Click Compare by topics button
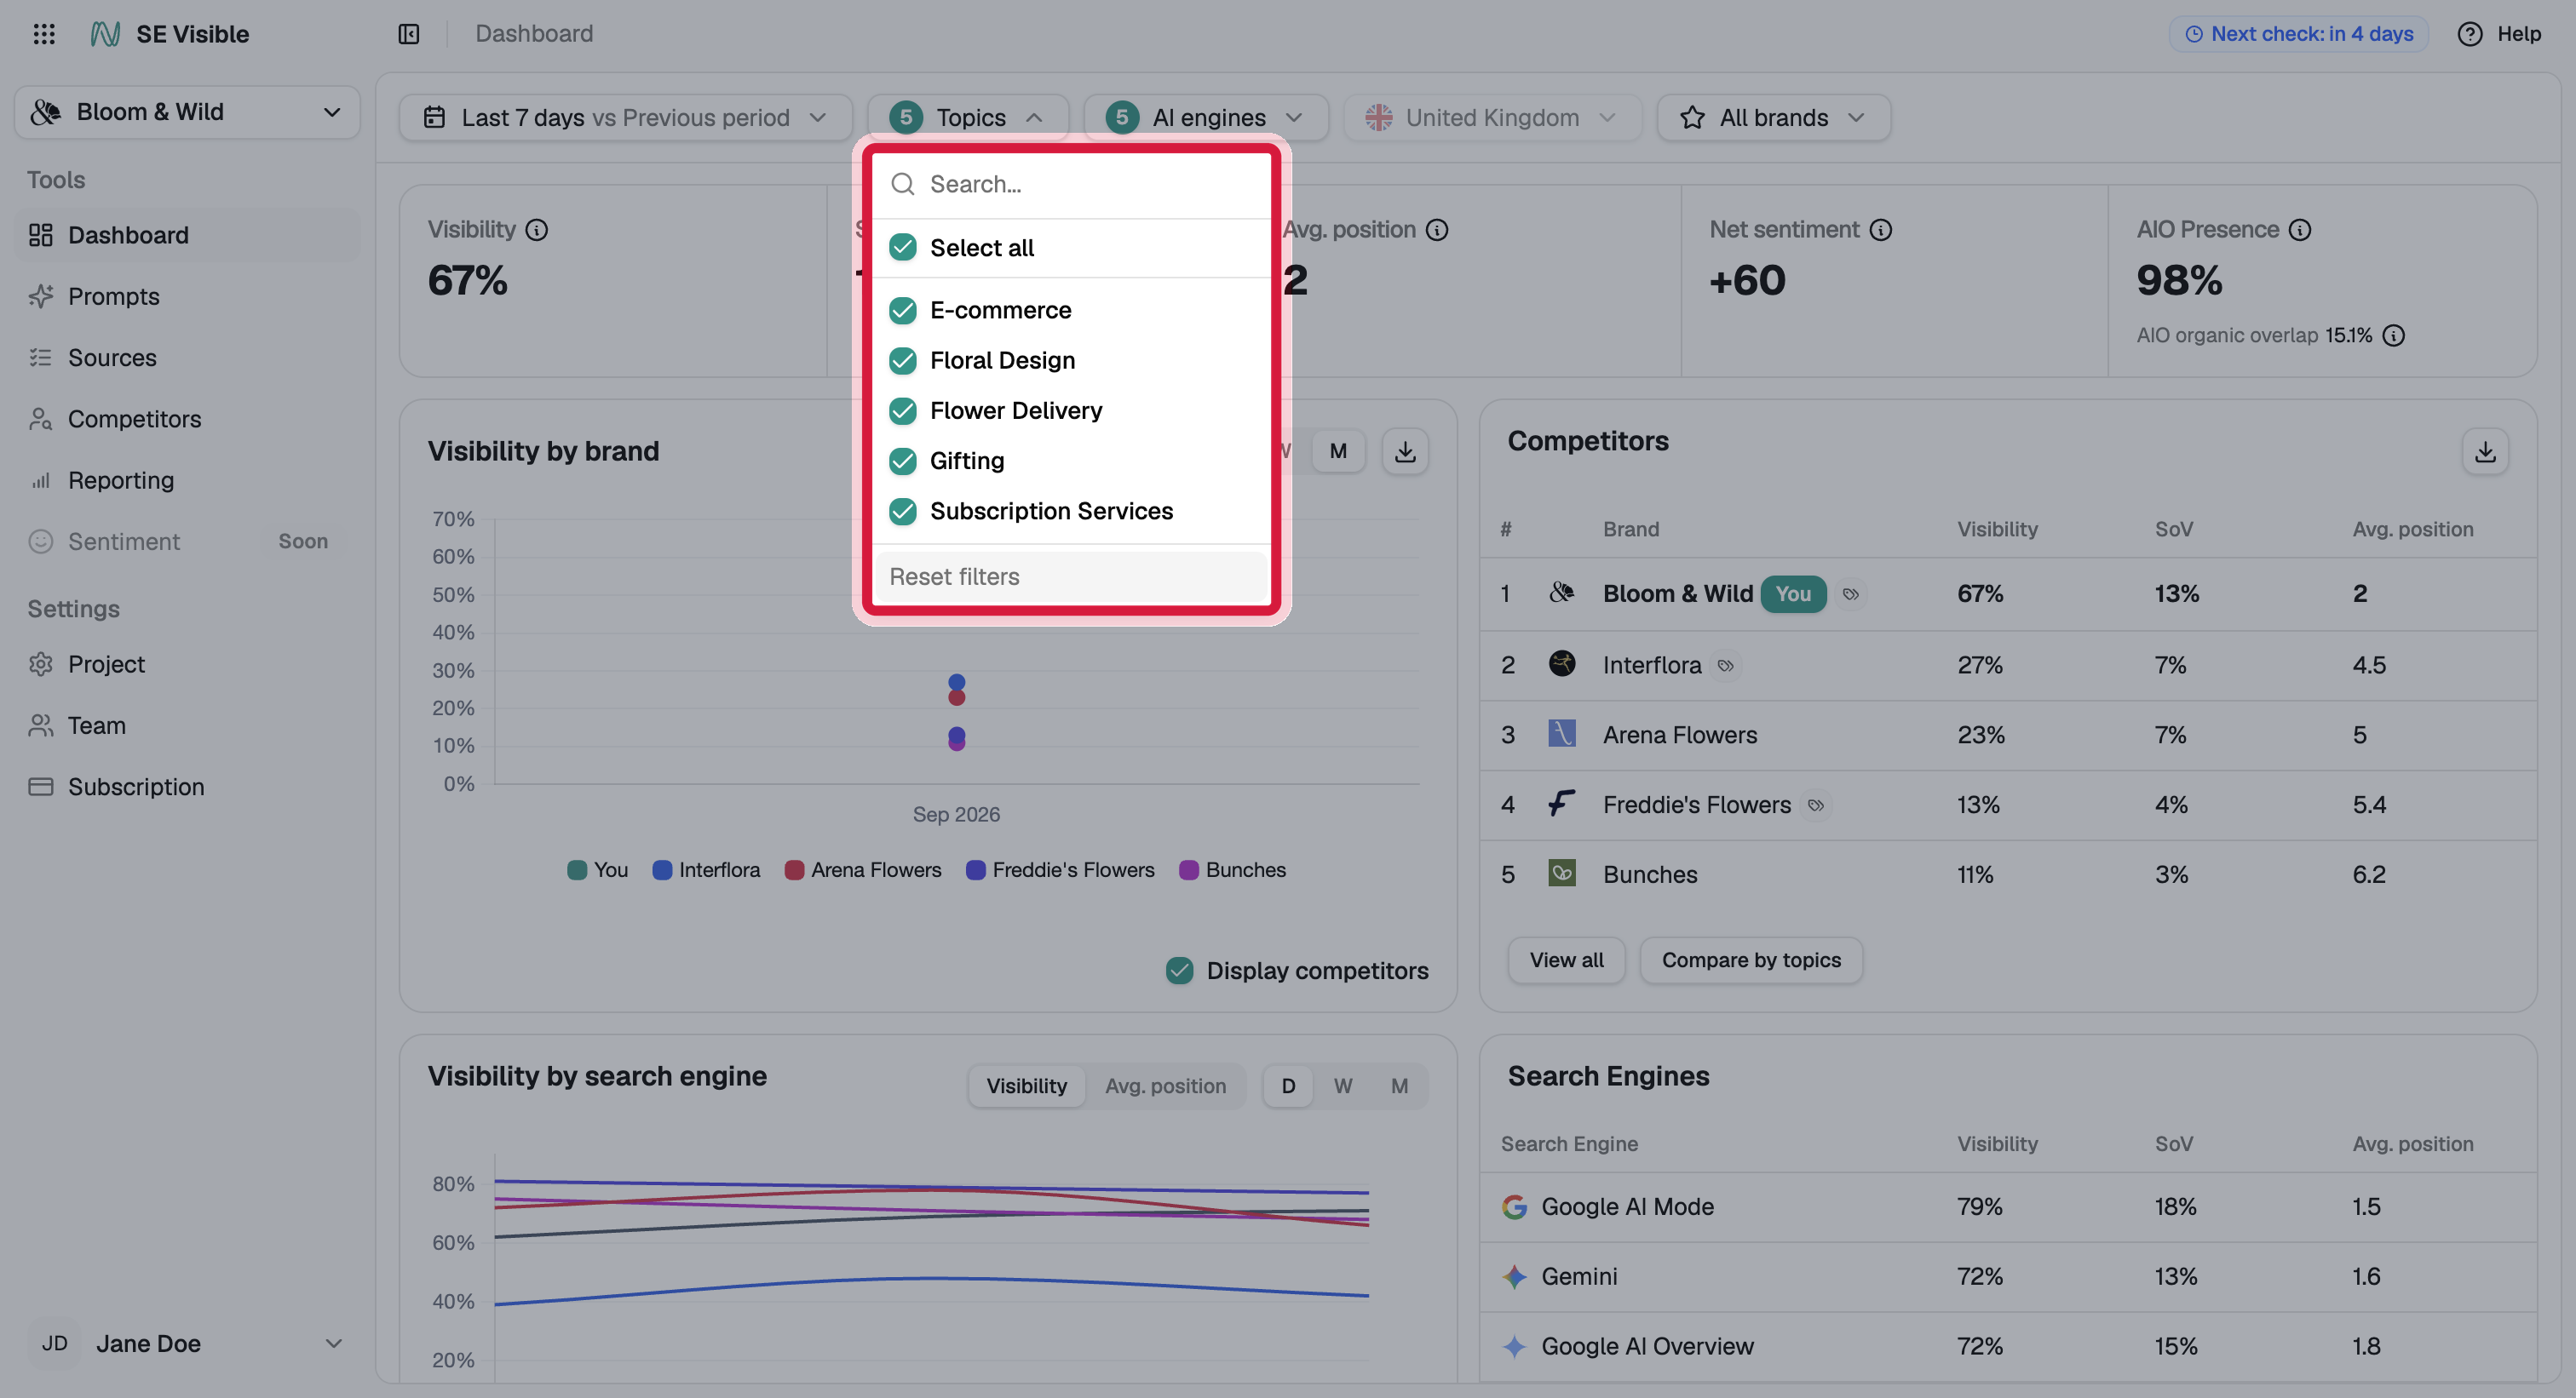 (x=1751, y=961)
